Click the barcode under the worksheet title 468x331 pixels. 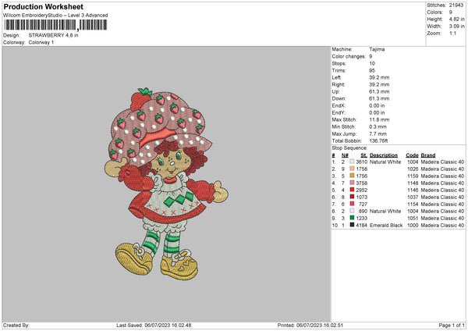tap(55, 25)
